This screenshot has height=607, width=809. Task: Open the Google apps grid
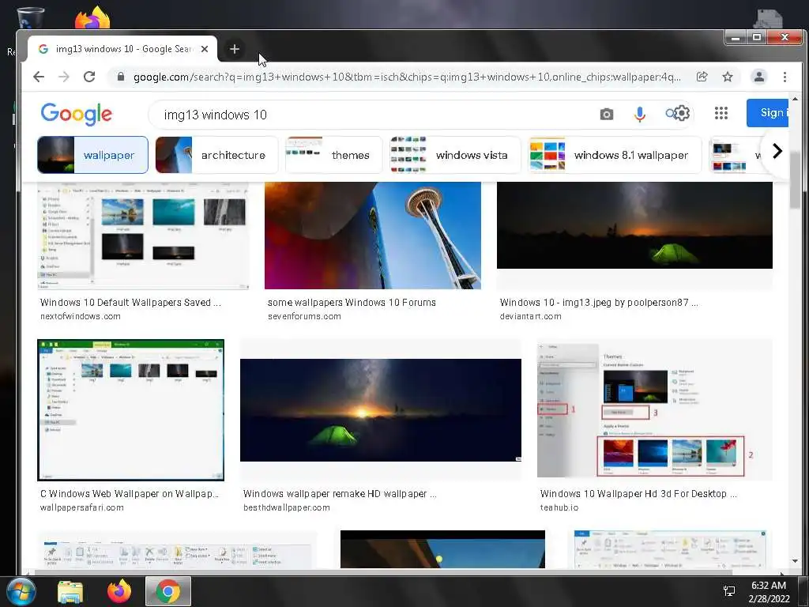tap(721, 113)
